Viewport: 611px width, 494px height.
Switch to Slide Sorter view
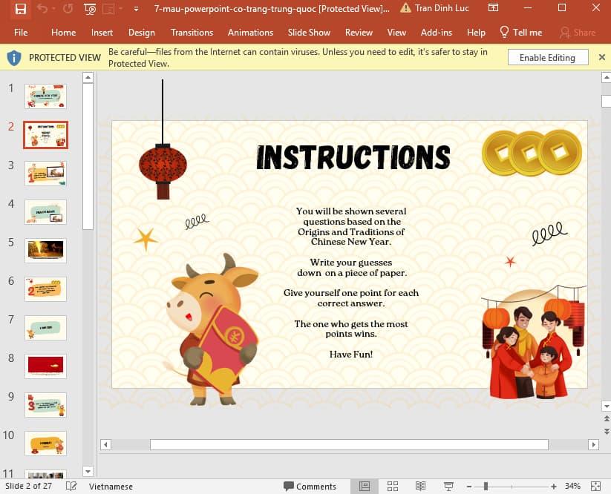click(392, 487)
